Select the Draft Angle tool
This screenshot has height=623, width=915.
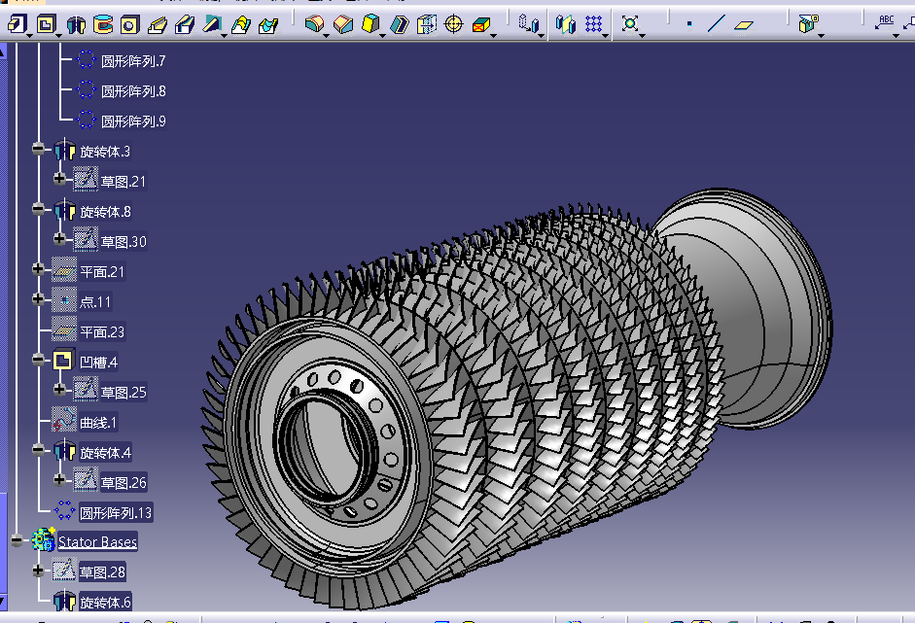370,24
